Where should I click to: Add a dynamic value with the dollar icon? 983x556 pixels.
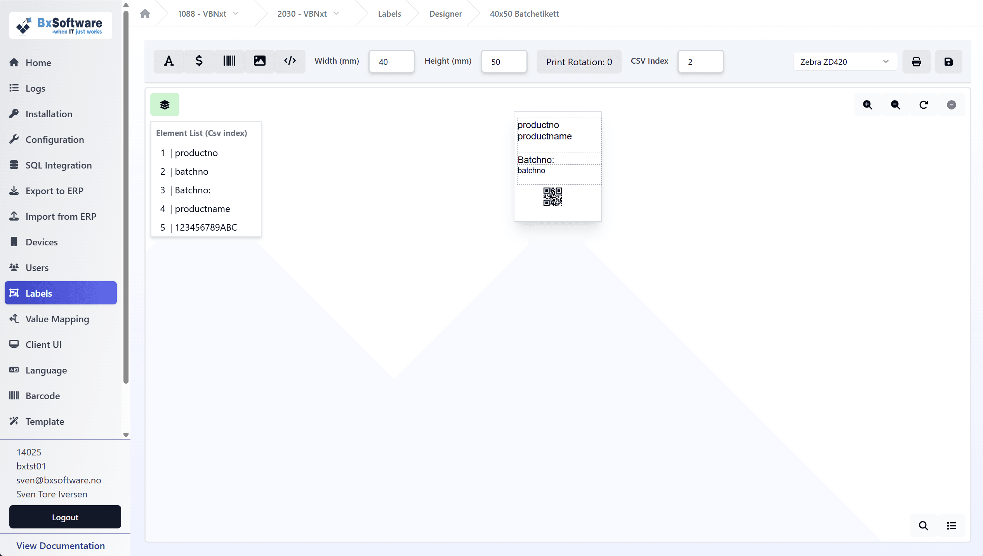click(199, 61)
